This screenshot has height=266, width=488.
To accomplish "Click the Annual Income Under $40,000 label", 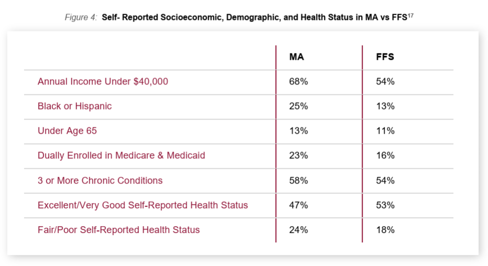I will 103,82.
